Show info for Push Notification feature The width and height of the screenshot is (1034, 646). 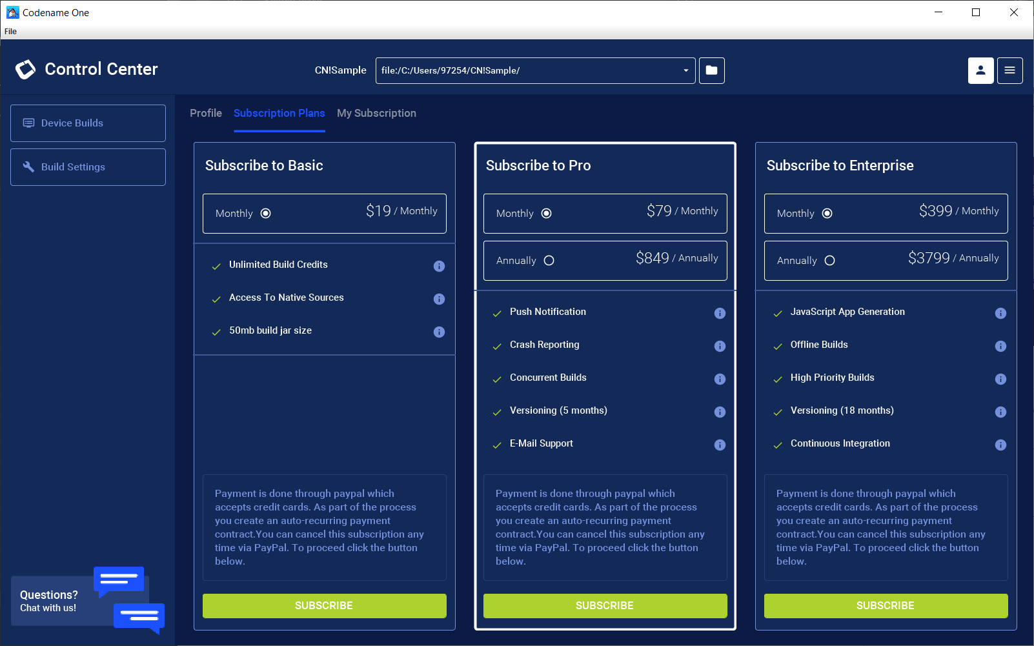(720, 313)
